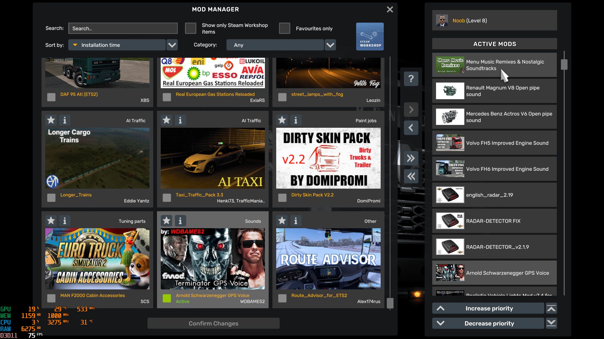The height and width of the screenshot is (339, 604).
Task: Deactivate all mods with double left arrows
Action: tap(411, 176)
